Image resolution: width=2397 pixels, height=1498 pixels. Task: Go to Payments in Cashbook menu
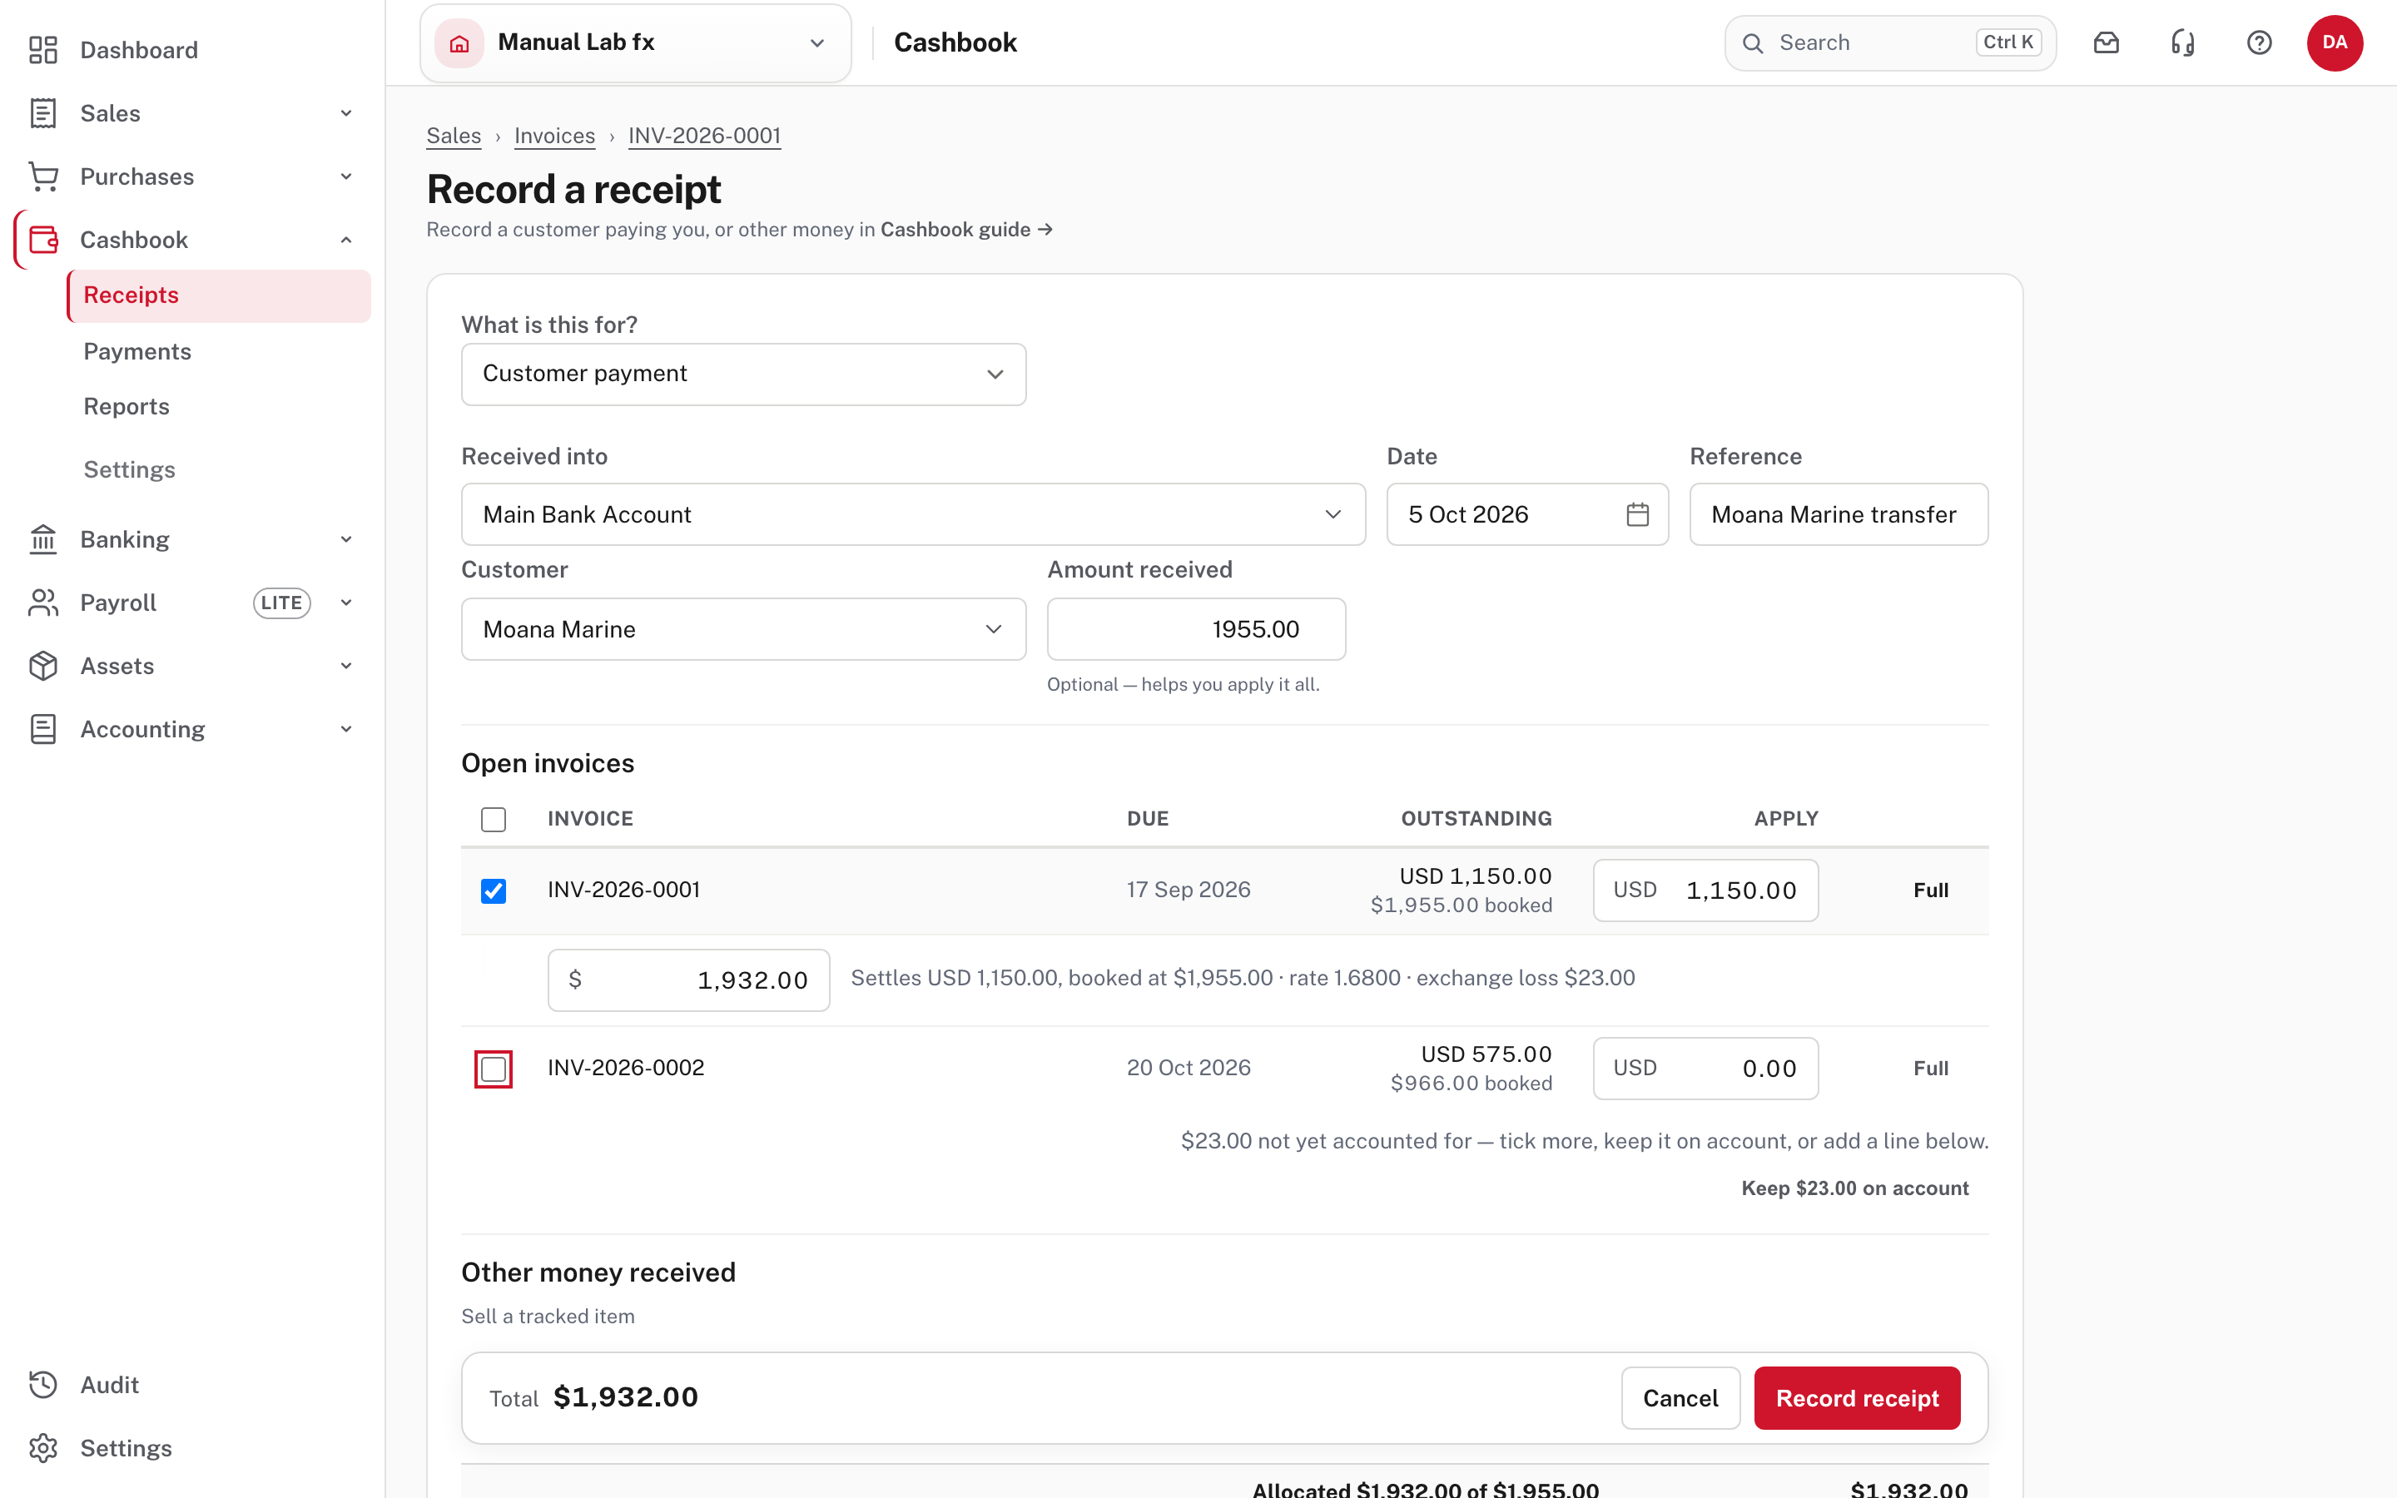pos(137,350)
